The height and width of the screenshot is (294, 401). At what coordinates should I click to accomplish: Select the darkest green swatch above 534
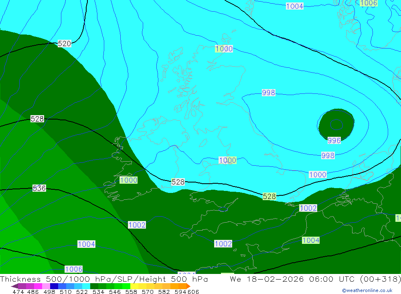pyautogui.click(x=94, y=286)
